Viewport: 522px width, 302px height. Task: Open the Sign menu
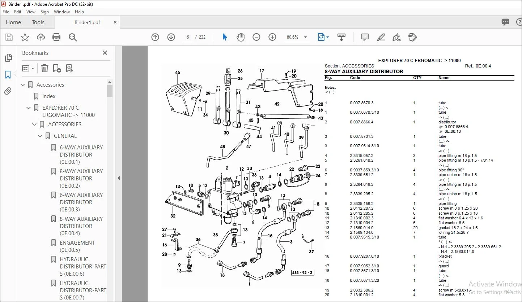point(45,12)
